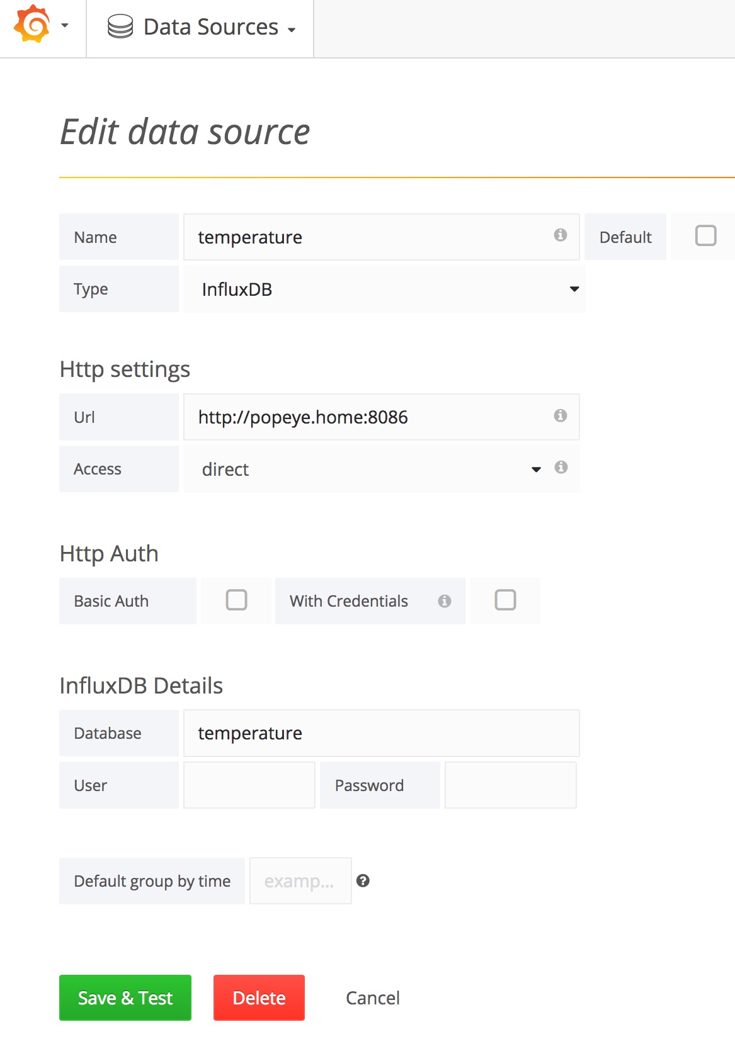Click the Save & Test button
735x1056 pixels.
tap(125, 997)
